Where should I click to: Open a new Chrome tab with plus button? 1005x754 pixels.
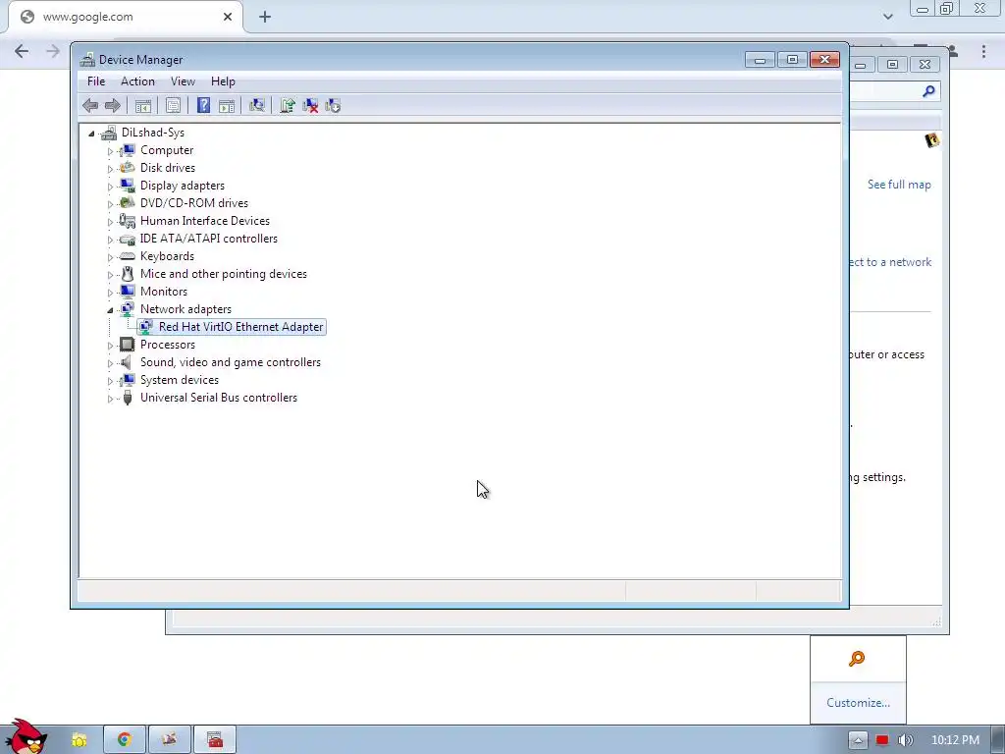click(x=265, y=17)
